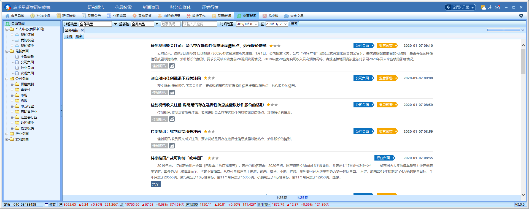The image size is (529, 209).
Task: Open 7*24快讯 news feed
Action: click(40, 16)
